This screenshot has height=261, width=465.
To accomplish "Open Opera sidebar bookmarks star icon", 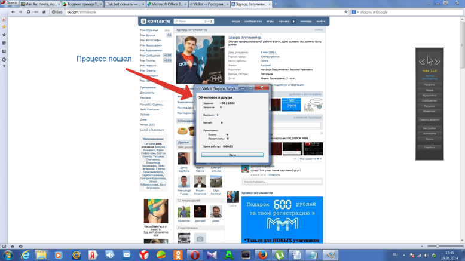I will pos(4,27).
